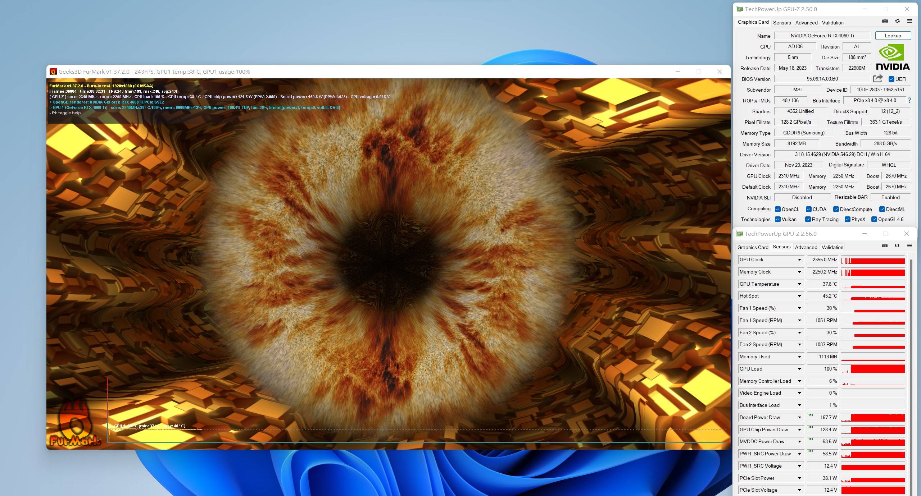The height and width of the screenshot is (496, 921).
Task: Switch to Validation tab in upper GPU-Z window
Action: [832, 23]
